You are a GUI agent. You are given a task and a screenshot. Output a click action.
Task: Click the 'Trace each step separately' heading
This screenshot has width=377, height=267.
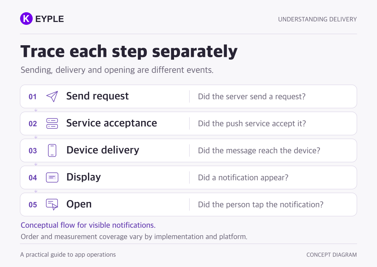(129, 52)
